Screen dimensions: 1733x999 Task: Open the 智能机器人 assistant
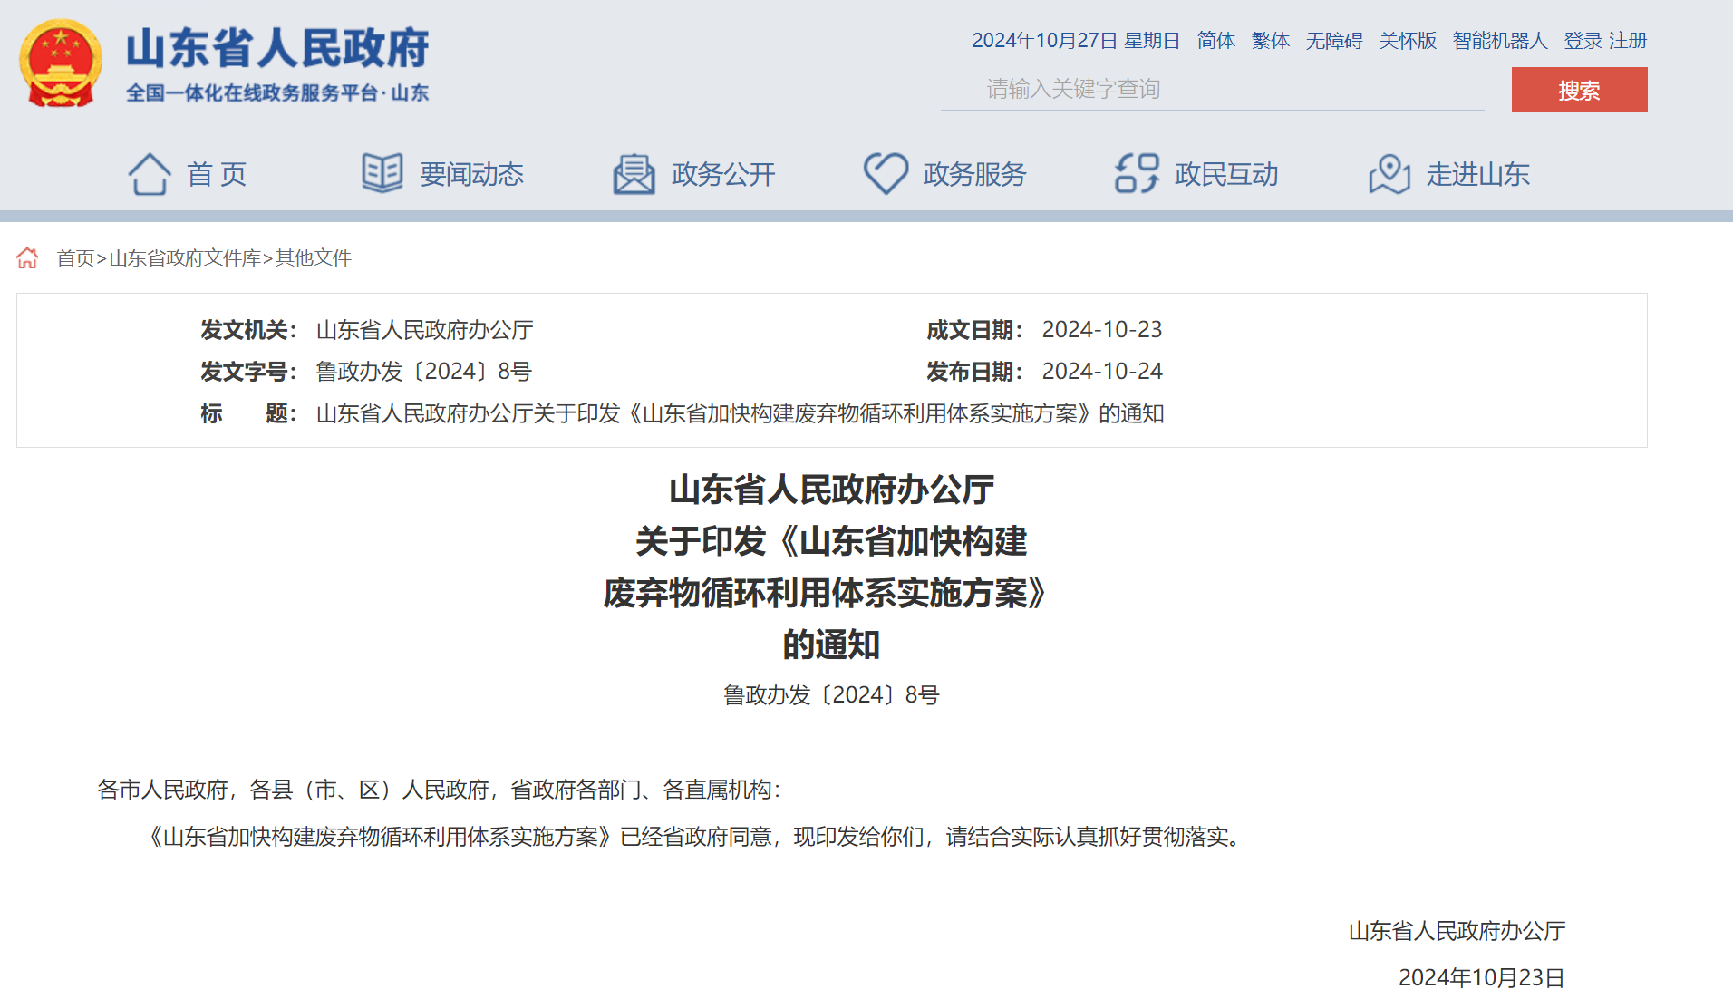click(1499, 41)
